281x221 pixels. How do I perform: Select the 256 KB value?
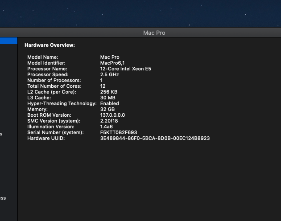109,92
